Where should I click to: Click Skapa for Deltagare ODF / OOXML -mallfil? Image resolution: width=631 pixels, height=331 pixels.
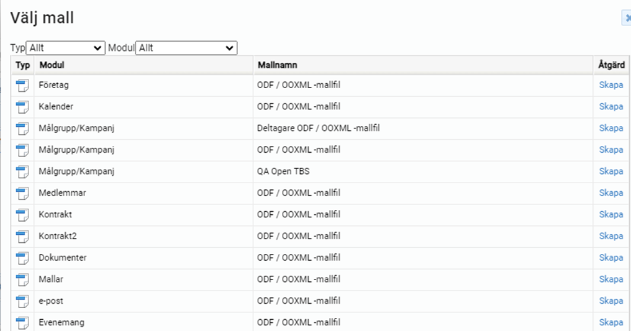pyautogui.click(x=611, y=129)
